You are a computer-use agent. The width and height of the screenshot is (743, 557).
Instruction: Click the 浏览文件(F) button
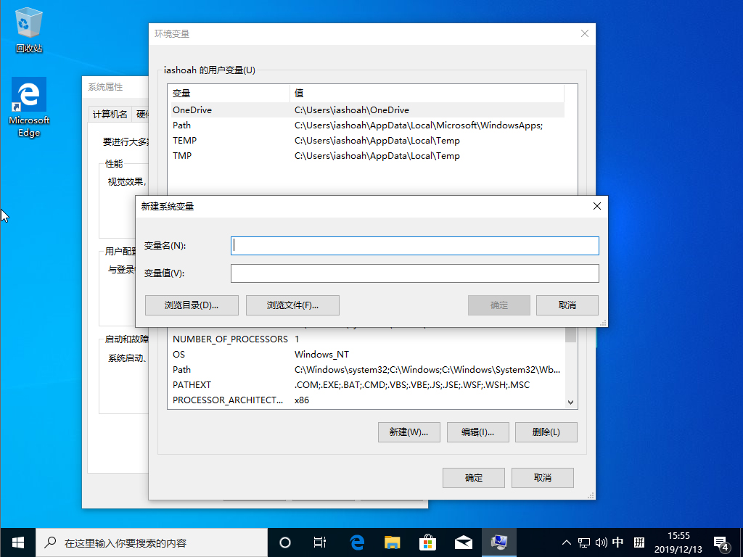coord(292,305)
